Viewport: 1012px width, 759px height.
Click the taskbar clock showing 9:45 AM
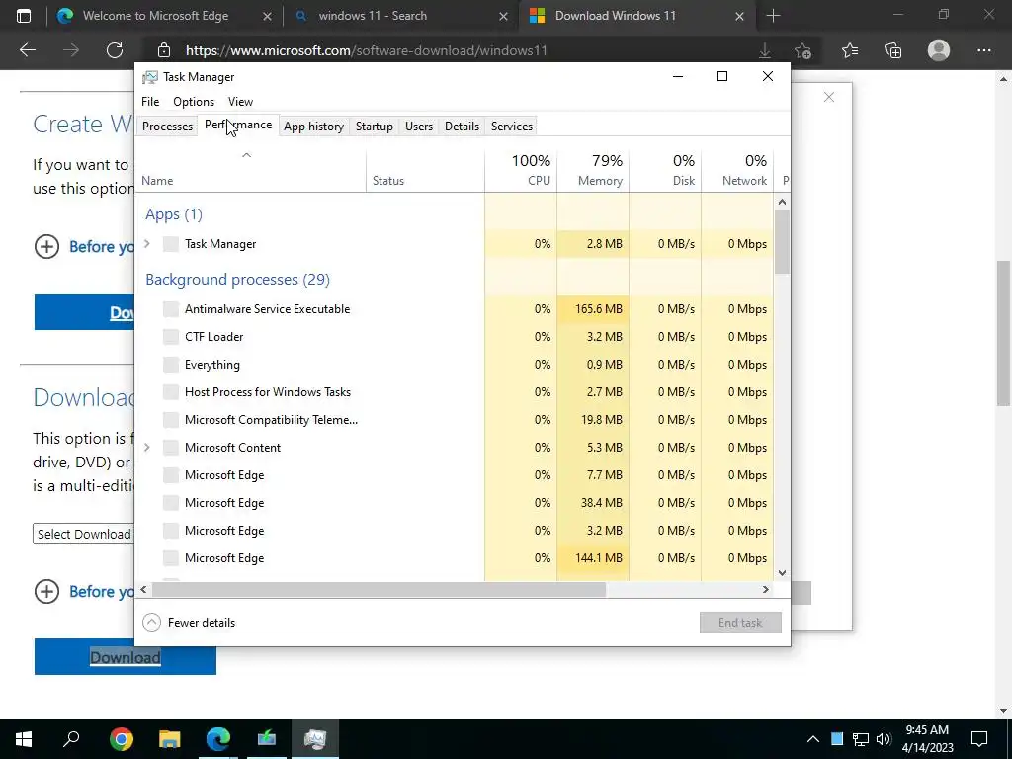coord(927,739)
